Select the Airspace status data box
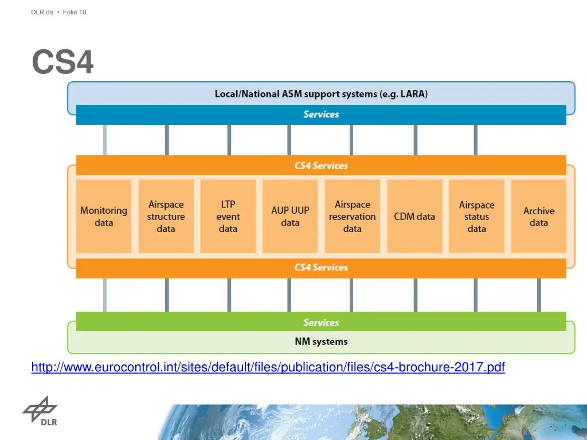Image resolution: width=587 pixels, height=440 pixels. click(476, 217)
